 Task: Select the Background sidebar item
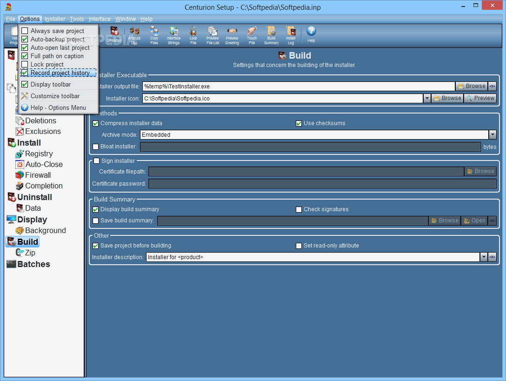[40, 230]
